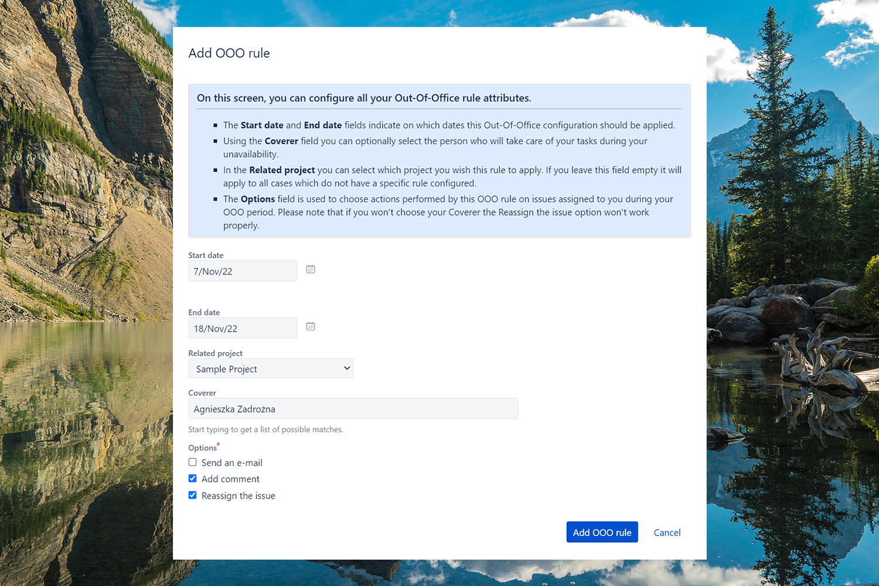
Task: Click the 'Add OOO rule' dialog heading
Action: (x=229, y=53)
